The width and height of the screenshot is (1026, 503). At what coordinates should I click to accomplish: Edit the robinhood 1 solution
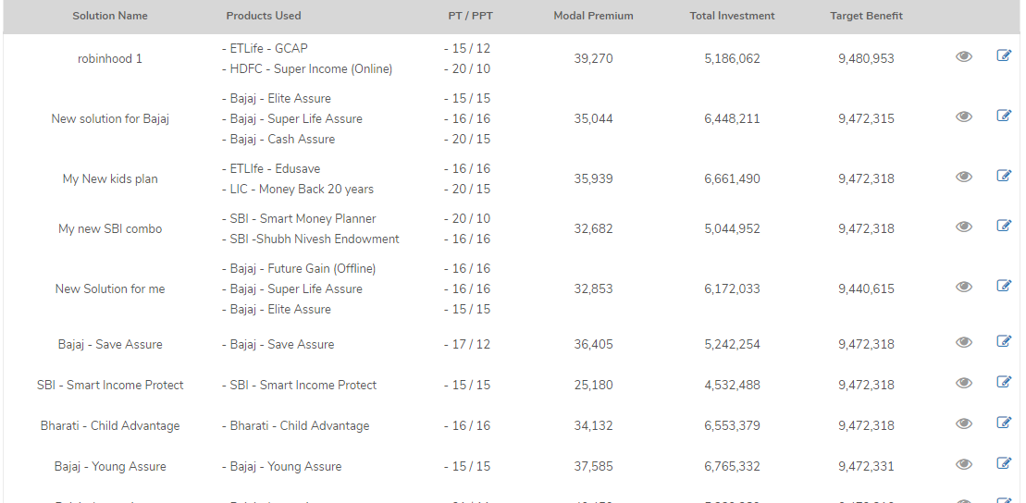[x=1004, y=55]
